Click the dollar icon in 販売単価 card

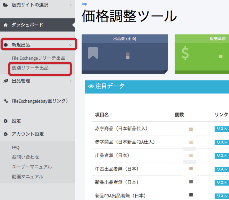coord(185,53)
